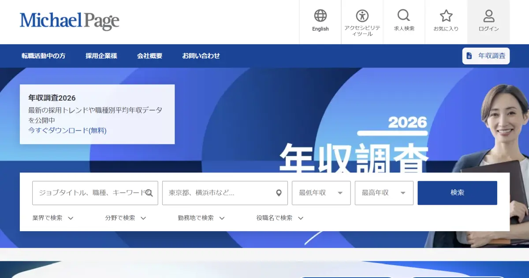Click the job search magnifier icon in header
529x278 pixels.
403,16
